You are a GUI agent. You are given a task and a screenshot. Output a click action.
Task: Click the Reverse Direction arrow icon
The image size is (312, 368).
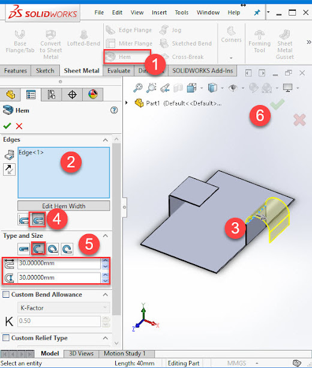click(10, 169)
